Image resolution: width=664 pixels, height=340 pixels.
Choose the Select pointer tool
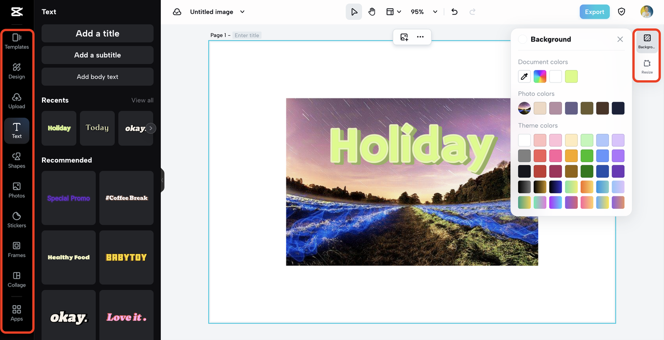pyautogui.click(x=354, y=12)
